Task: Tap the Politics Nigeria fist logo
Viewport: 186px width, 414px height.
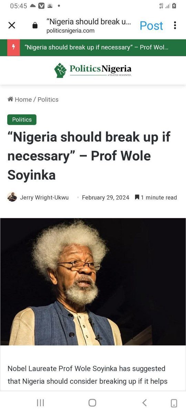Action: coord(60,70)
